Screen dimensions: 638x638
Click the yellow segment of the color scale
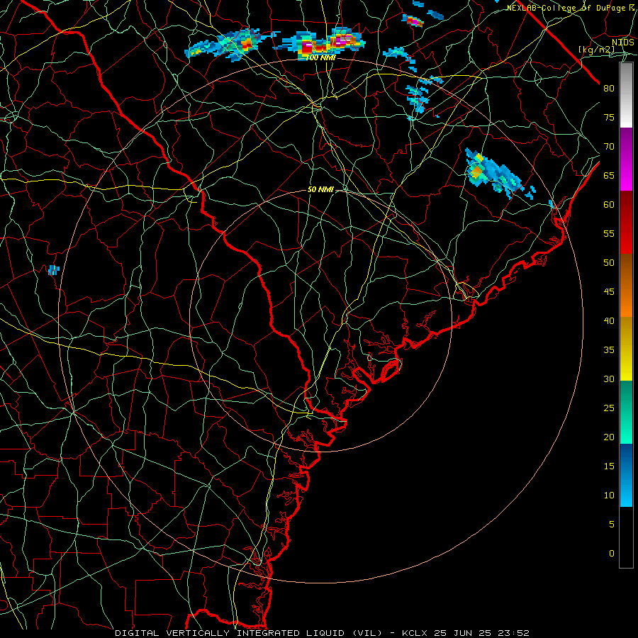click(626, 349)
